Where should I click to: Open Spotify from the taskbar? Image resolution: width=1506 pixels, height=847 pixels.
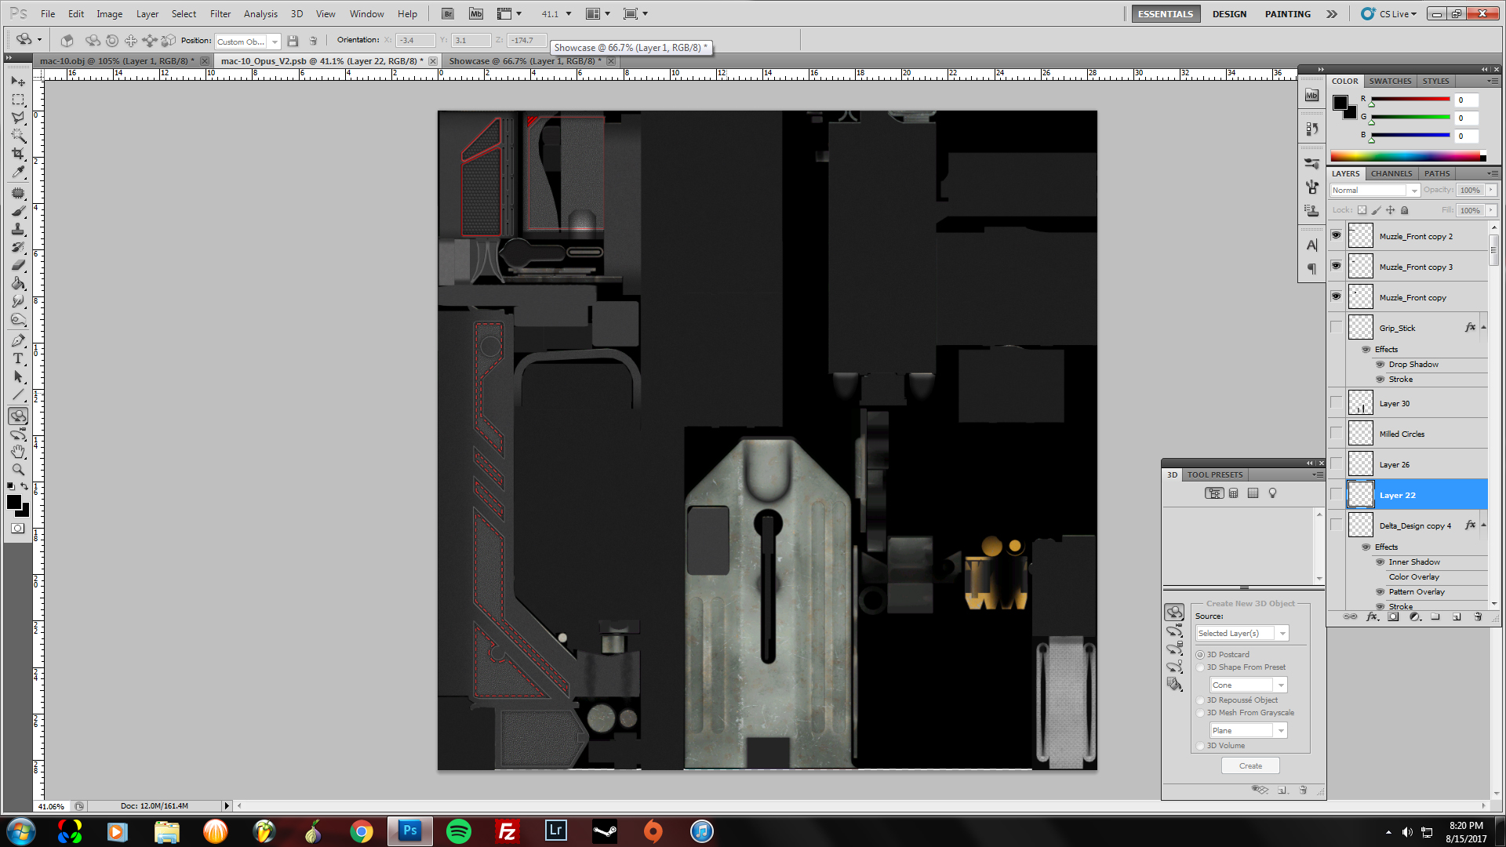458,831
